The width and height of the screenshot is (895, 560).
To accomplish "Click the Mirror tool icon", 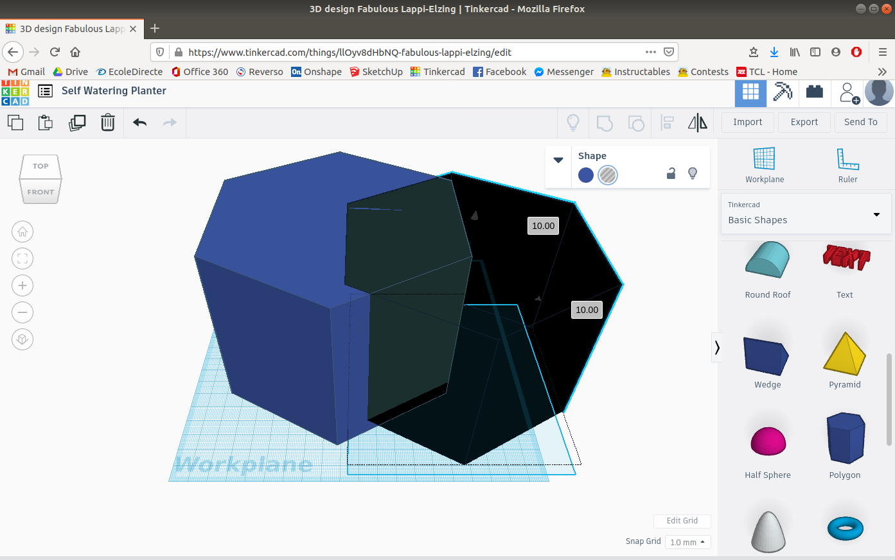I will coord(698,123).
